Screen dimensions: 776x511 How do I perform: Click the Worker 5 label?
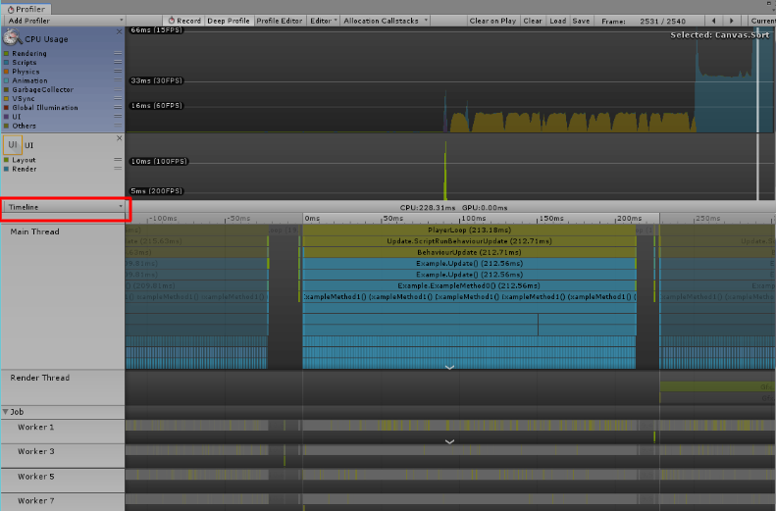pos(35,477)
